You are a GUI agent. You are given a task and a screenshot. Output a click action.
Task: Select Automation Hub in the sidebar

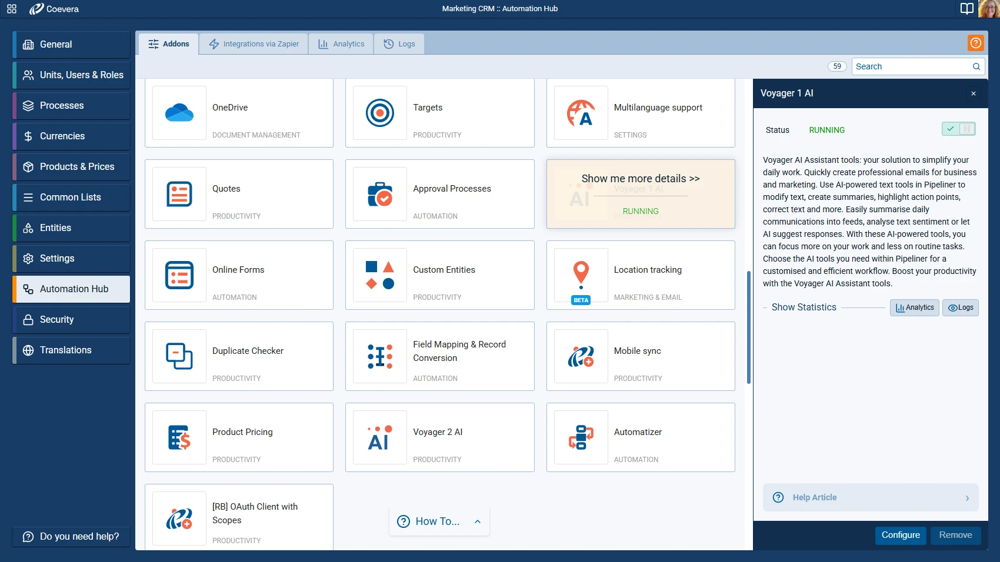pyautogui.click(x=71, y=289)
